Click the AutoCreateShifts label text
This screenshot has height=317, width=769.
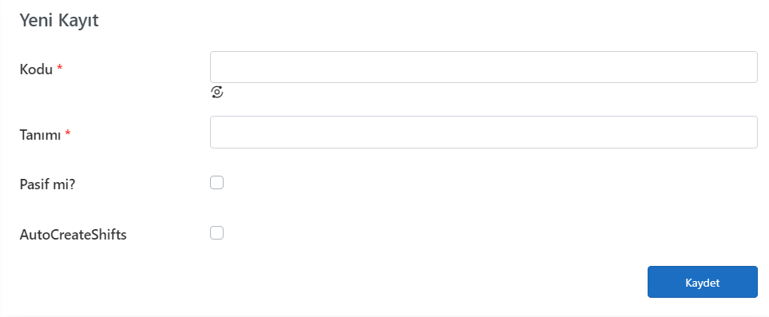(x=73, y=235)
